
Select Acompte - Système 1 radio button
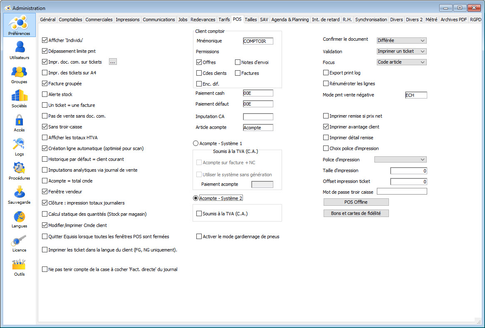click(x=196, y=143)
